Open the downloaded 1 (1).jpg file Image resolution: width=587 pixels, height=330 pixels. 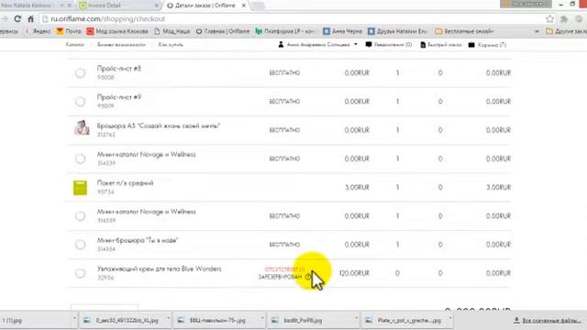pos(13,321)
